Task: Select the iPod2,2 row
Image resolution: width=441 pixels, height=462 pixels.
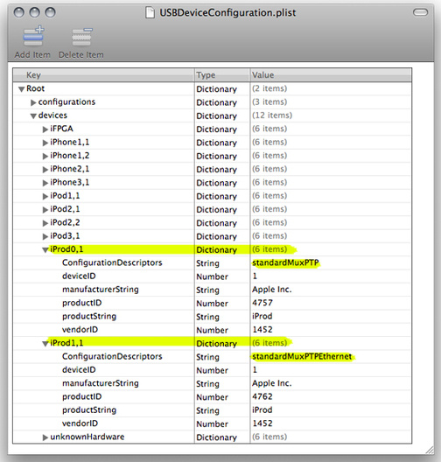Action: (212, 223)
